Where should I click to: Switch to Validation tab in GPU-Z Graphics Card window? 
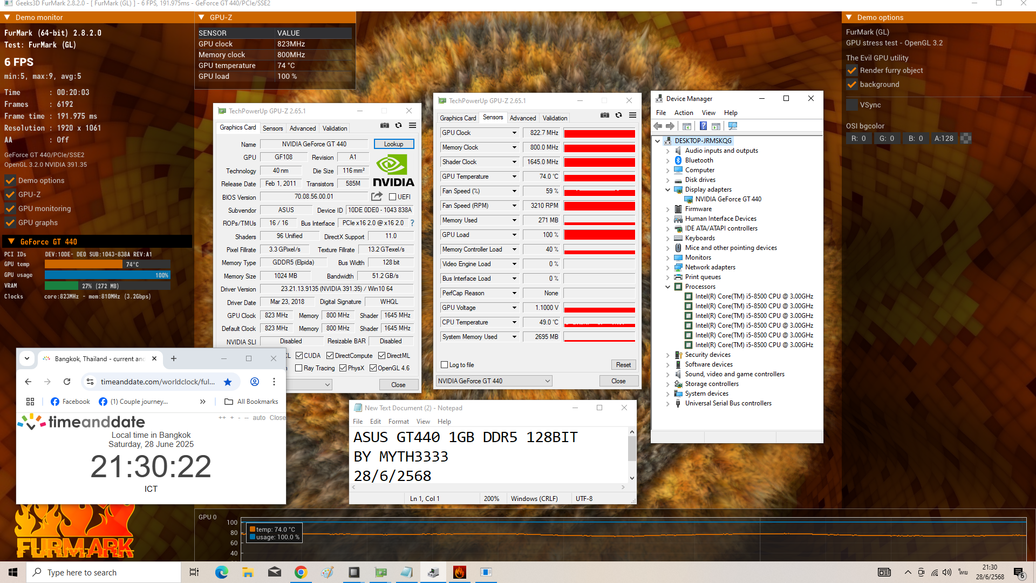tap(335, 128)
